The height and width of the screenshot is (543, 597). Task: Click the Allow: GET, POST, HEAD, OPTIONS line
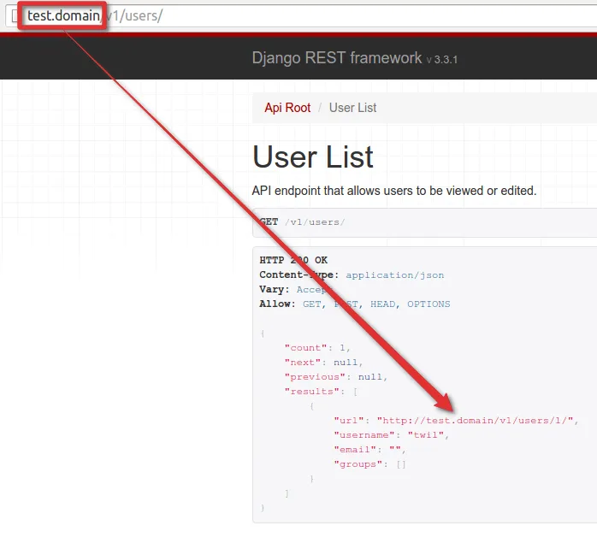354,304
